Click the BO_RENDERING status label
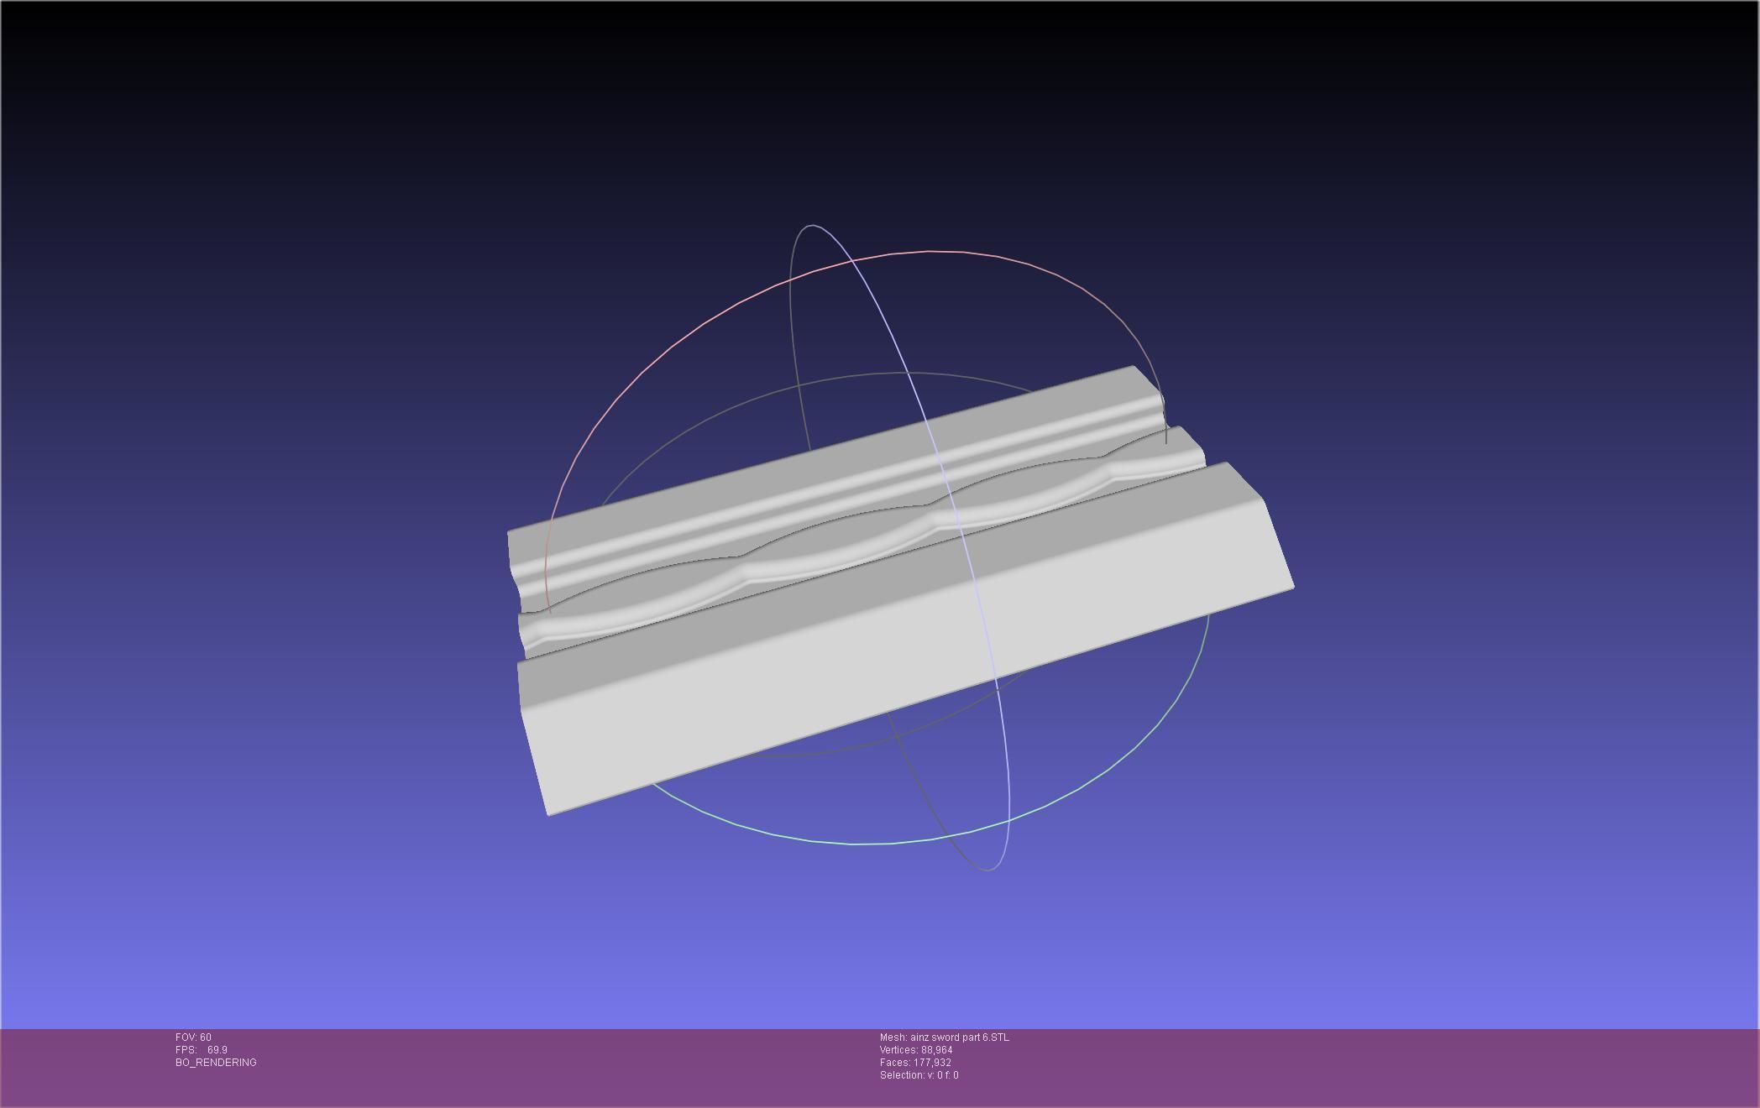 pyautogui.click(x=216, y=1063)
